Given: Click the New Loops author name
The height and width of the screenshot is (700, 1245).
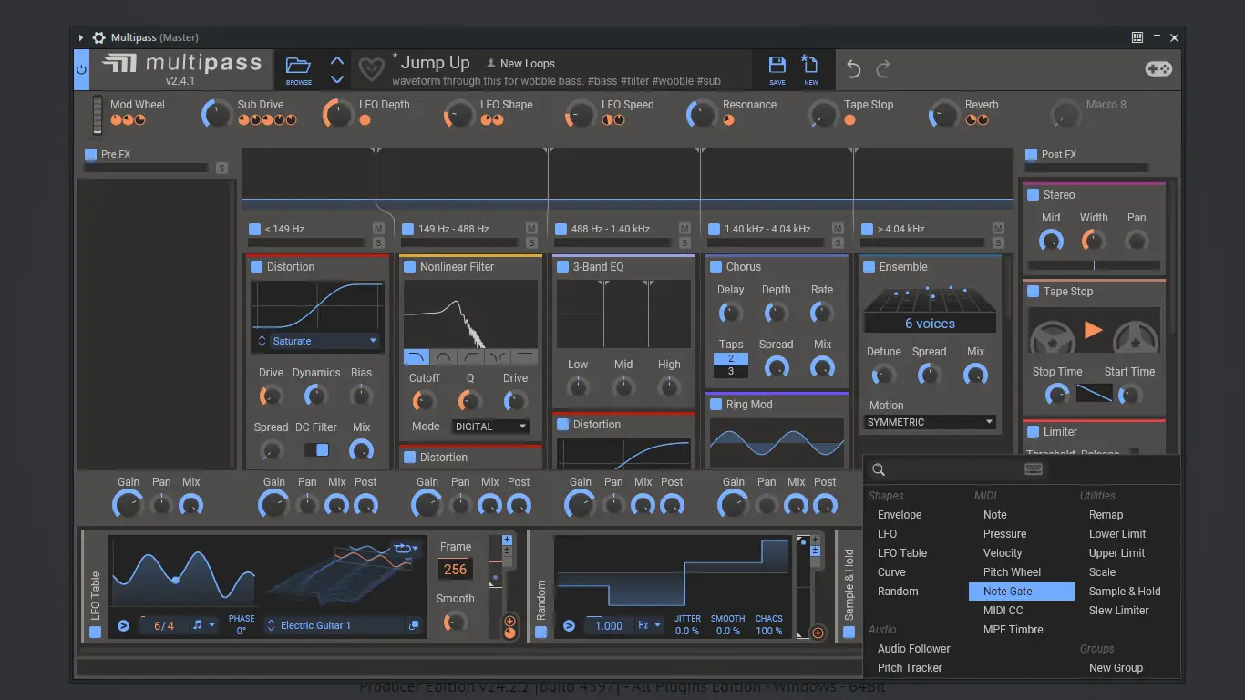Looking at the screenshot, I should pos(528,64).
